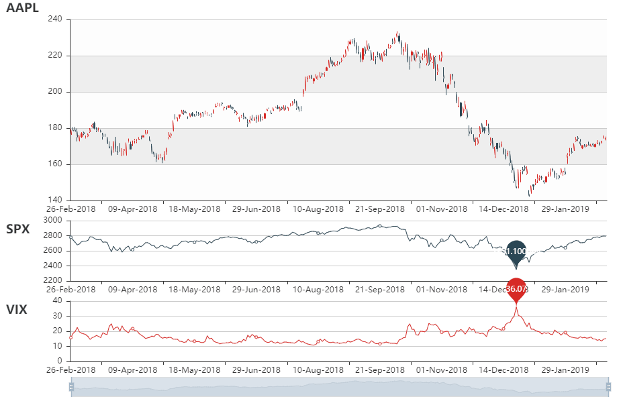Click the data zoom slider's middle area
621x399 pixels.
(340, 387)
